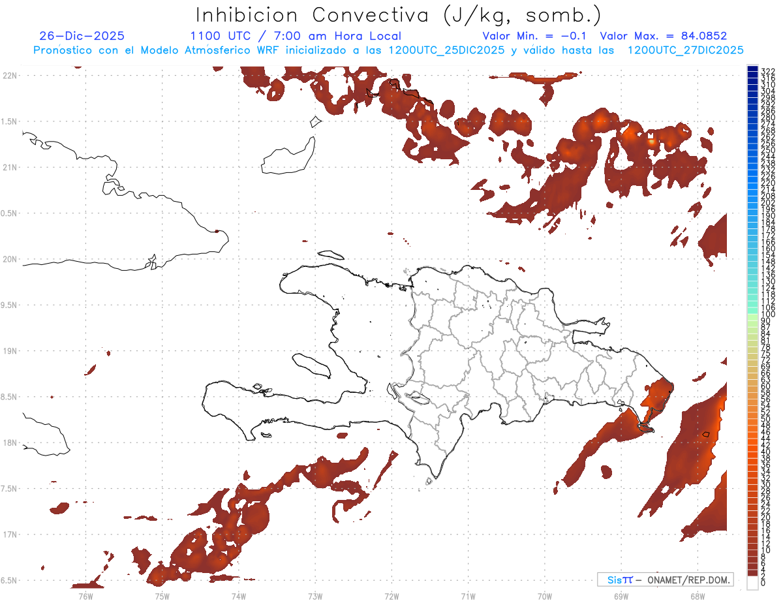This screenshot has width=783, height=605.
Task: Click the '75W' longitude label
Action: tap(162, 595)
